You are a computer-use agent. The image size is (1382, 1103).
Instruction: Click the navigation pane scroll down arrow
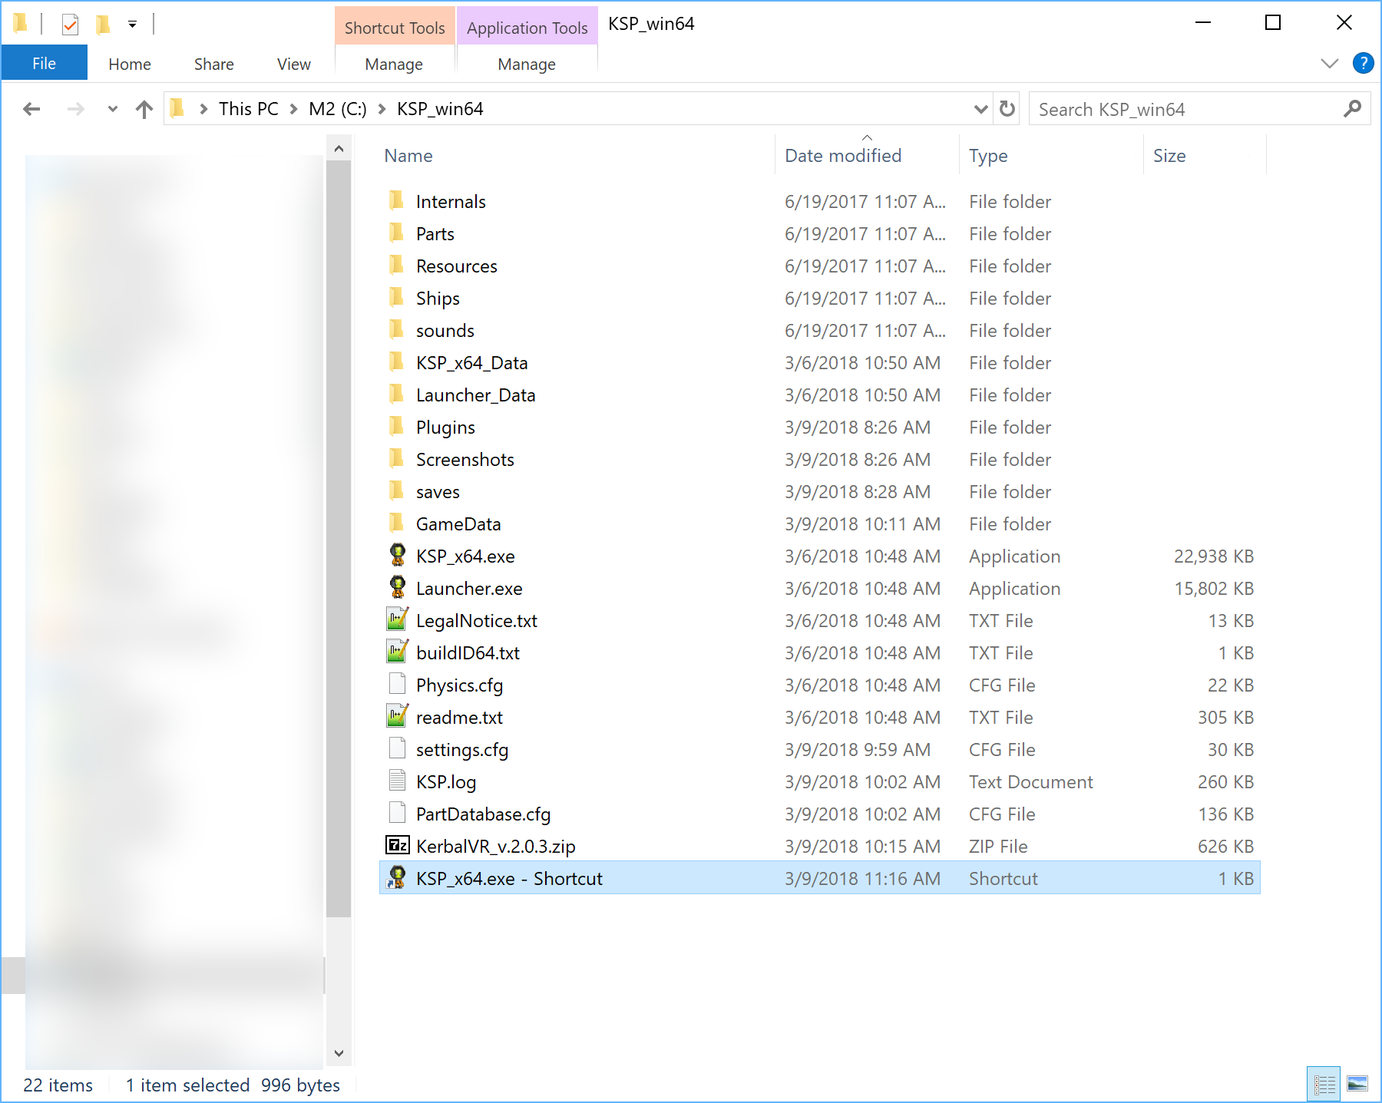[339, 1053]
